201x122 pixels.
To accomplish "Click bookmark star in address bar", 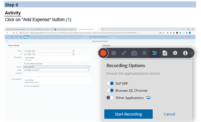I will (x=164, y=33).
